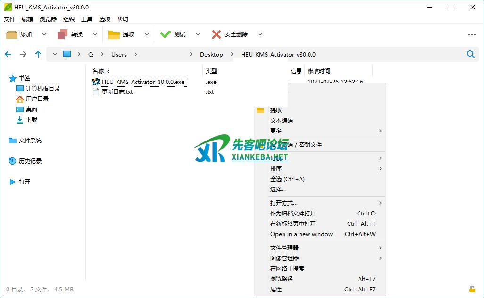Sort by the 名称 column header
The height and width of the screenshot is (298, 484).
pyautogui.click(x=98, y=71)
